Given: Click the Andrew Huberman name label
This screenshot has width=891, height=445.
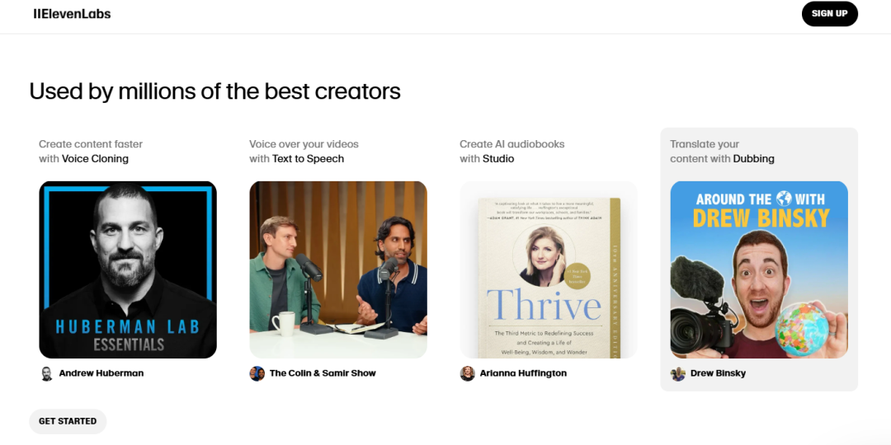Looking at the screenshot, I should [101, 373].
